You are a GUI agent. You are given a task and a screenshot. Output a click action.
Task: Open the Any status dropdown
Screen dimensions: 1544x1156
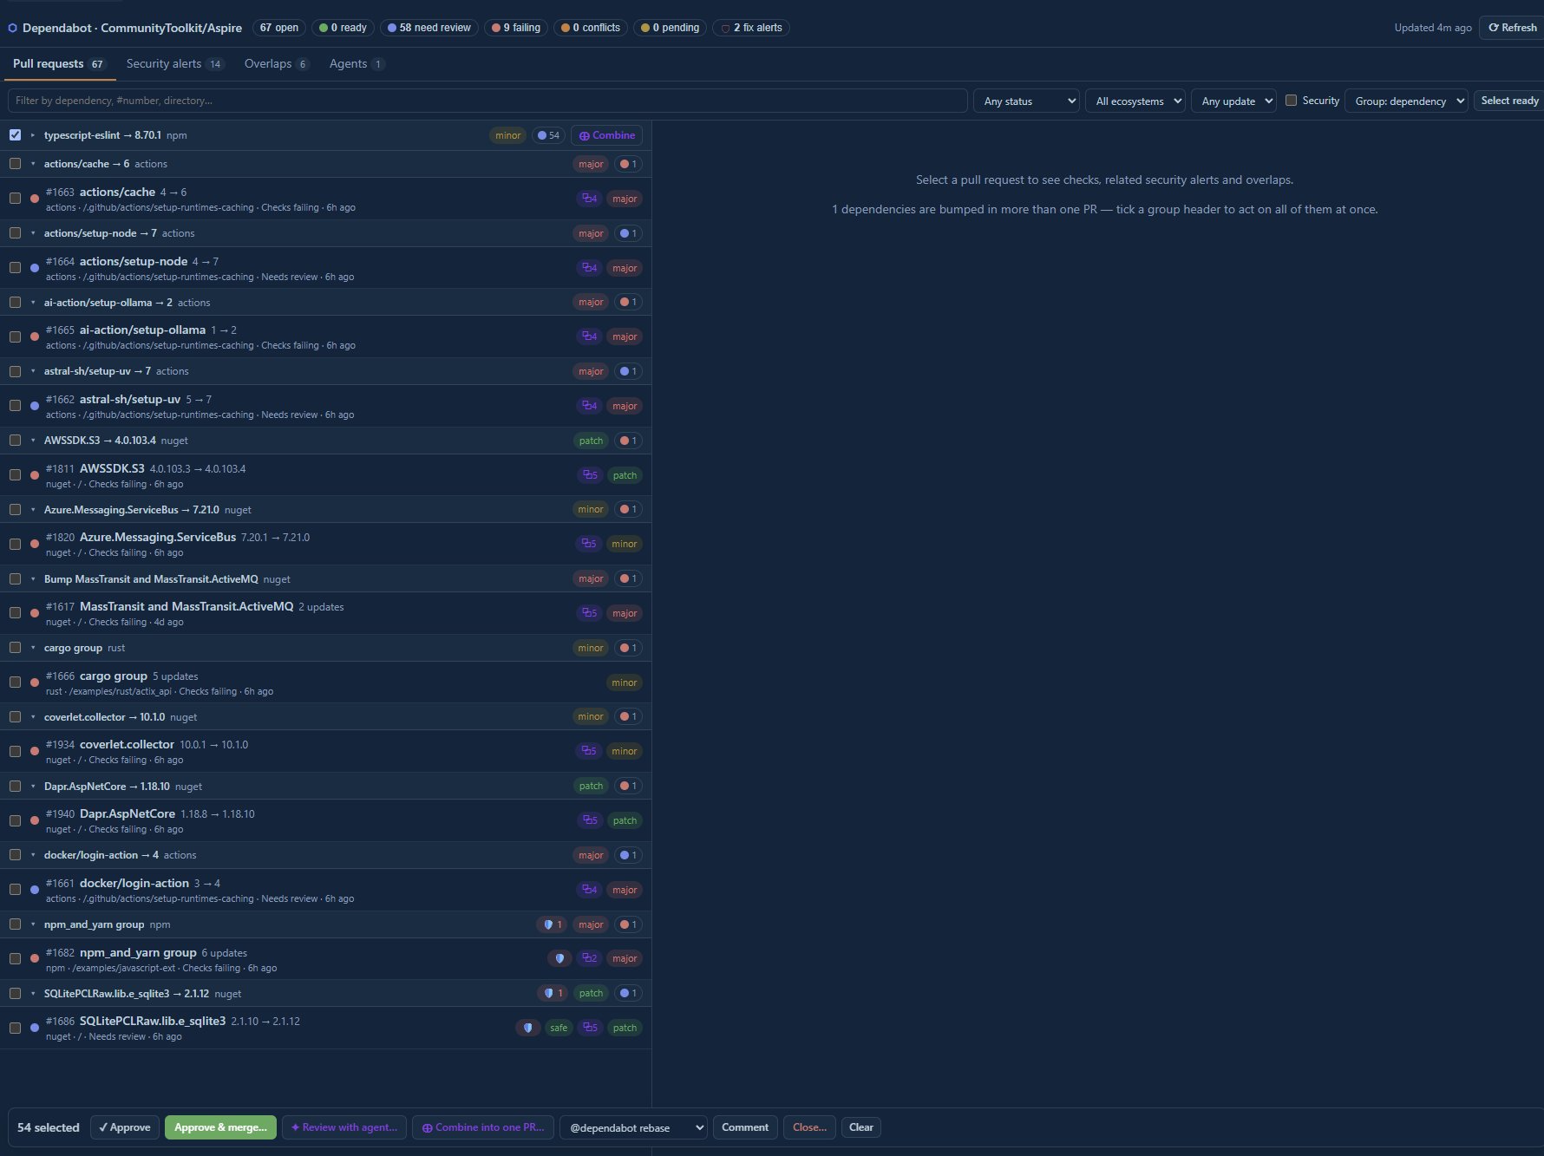coord(1027,101)
